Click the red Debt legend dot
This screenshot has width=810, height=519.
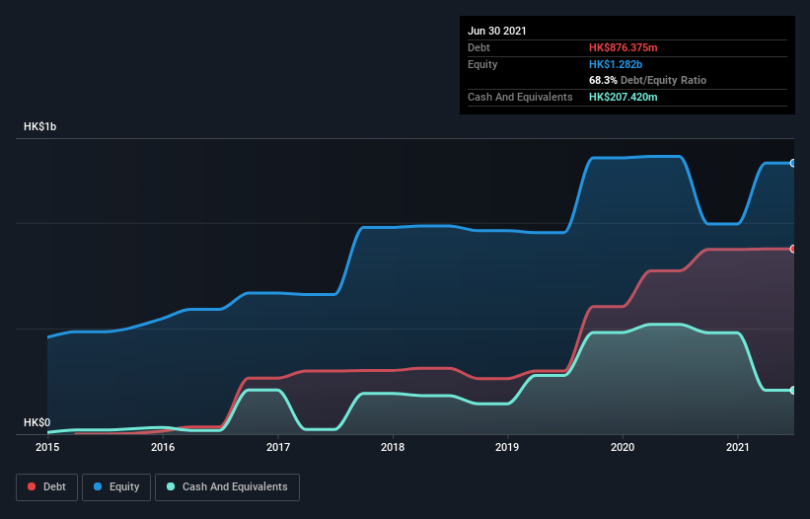pyautogui.click(x=32, y=486)
